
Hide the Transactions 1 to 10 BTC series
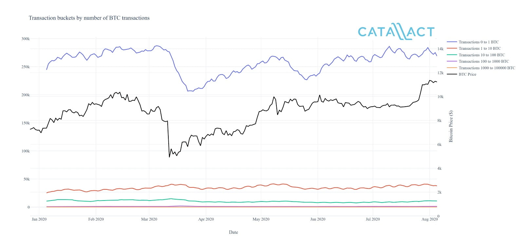tap(479, 48)
